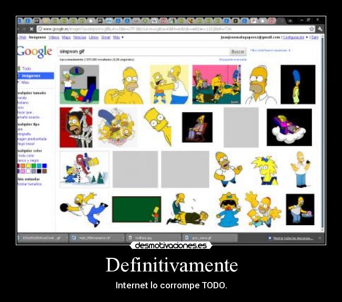This screenshot has height=302, width=342.
Task: Open the Configuración dropdown
Action: 295,37
